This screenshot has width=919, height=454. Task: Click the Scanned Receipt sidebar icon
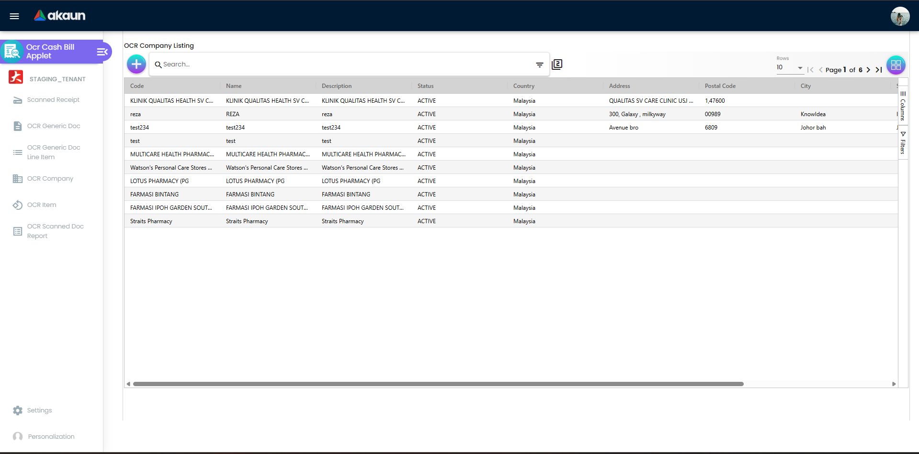point(18,100)
